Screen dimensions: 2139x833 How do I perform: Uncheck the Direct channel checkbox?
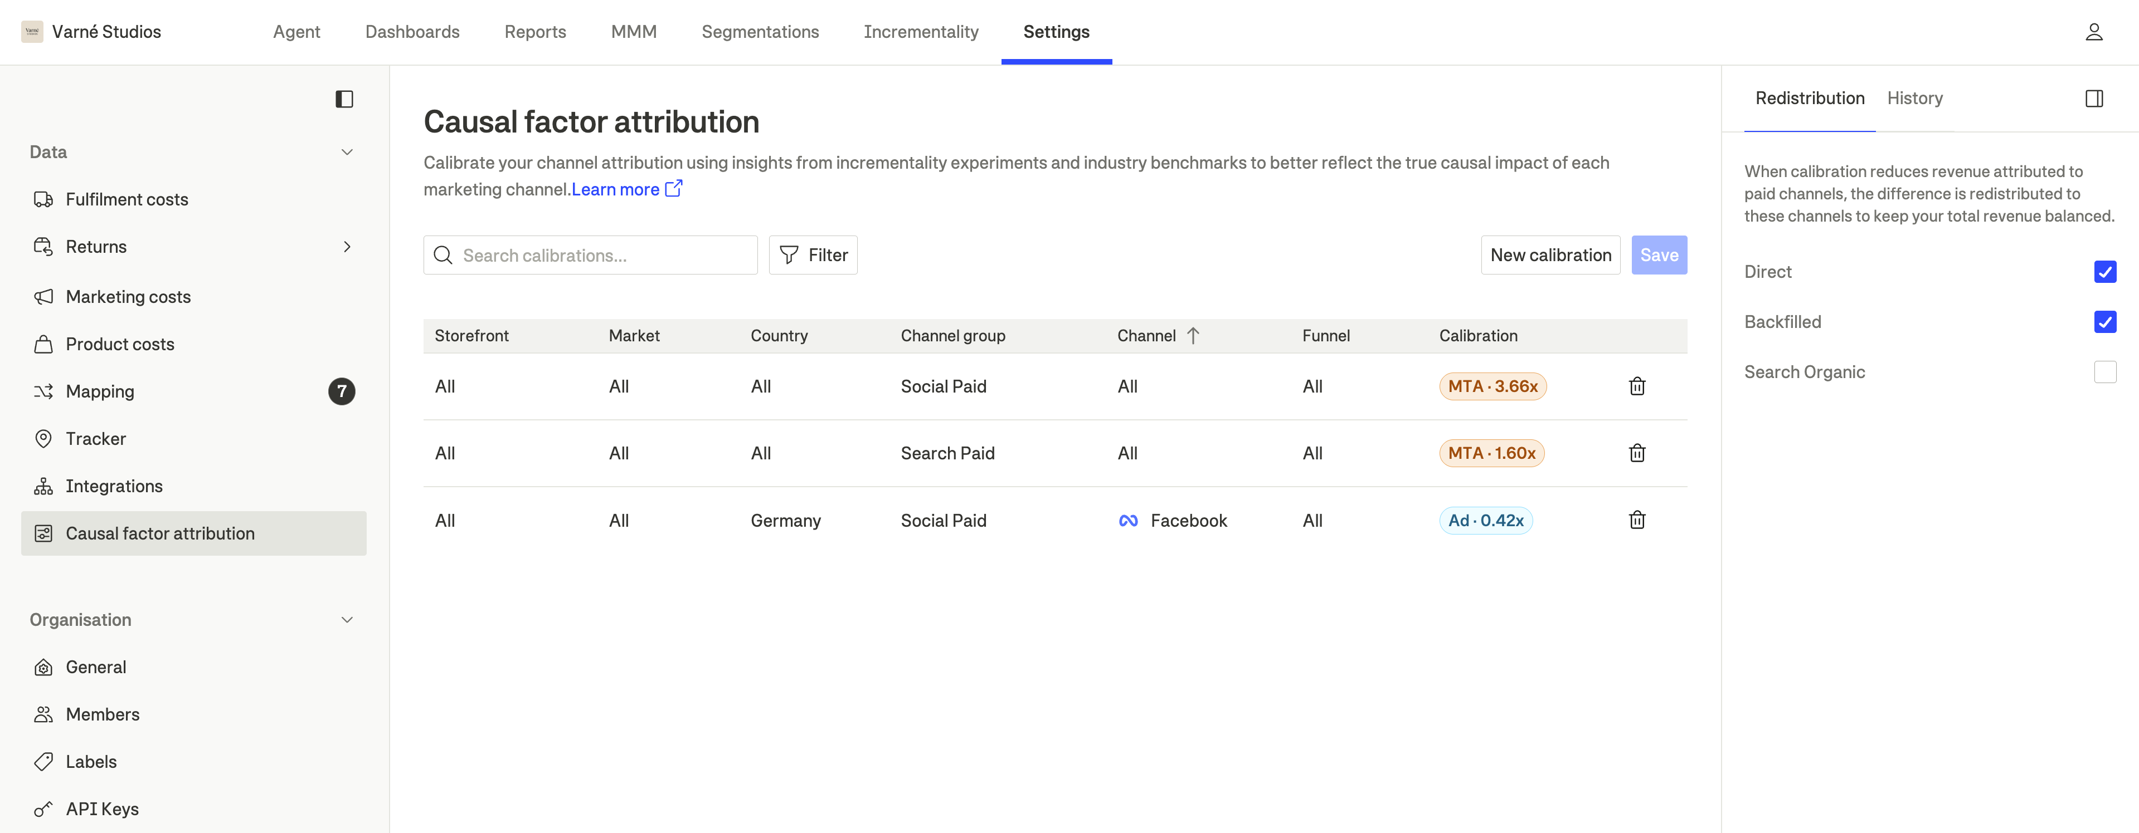(2106, 271)
